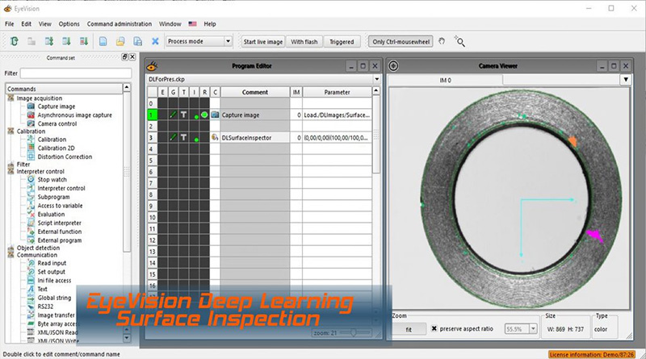Viewport: 646px width, 359px height.
Task: Open the Options menu
Action: [69, 24]
